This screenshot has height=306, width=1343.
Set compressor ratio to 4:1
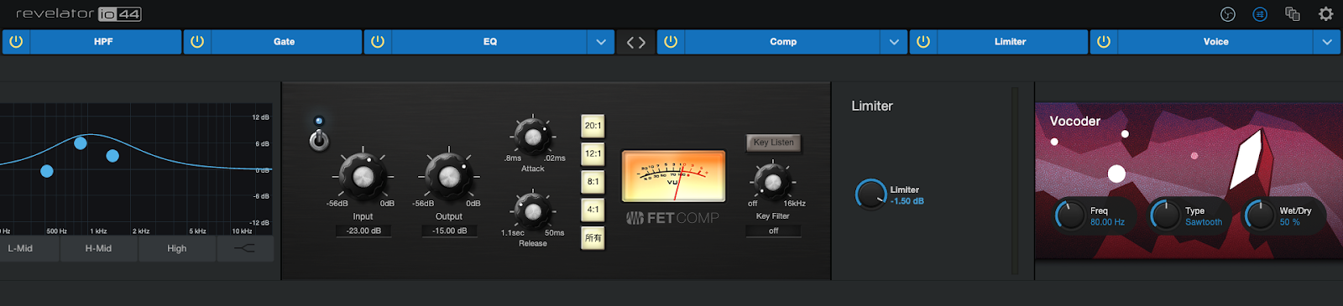click(593, 210)
